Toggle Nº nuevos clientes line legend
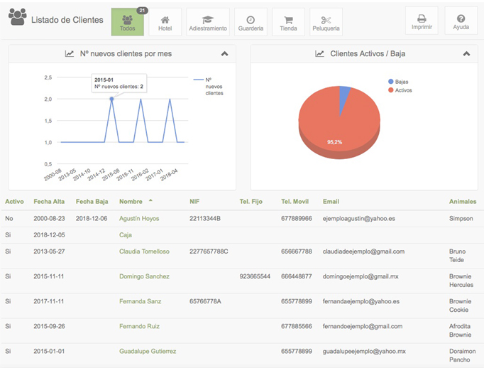 208,87
